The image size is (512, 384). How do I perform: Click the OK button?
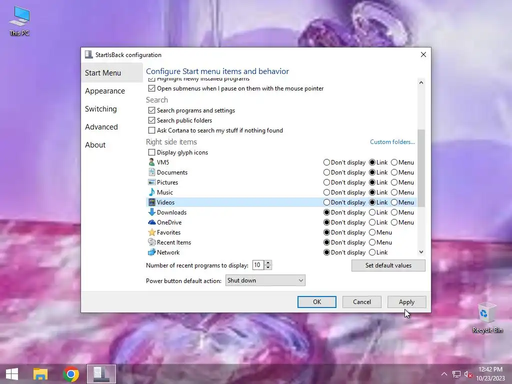coord(316,301)
